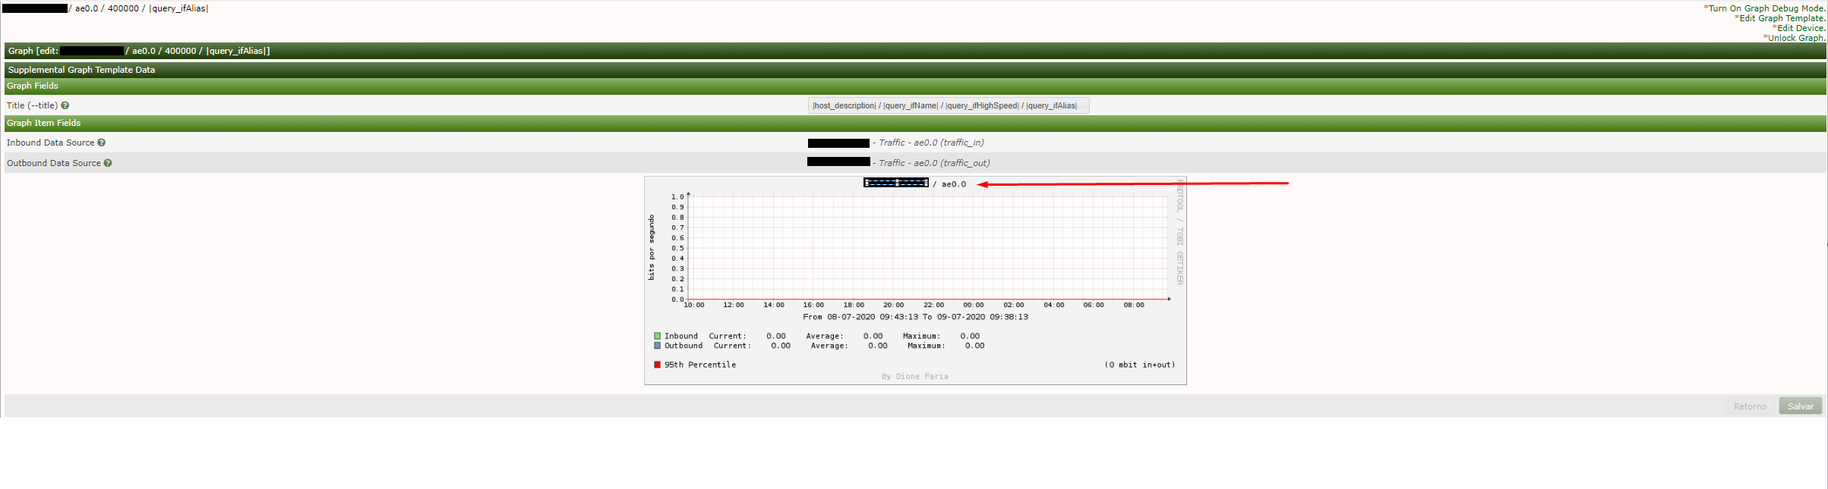Click the Graph Fields section header

(x=915, y=86)
